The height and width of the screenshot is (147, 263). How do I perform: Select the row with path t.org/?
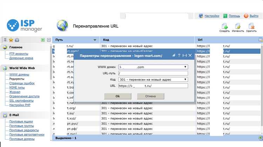(156, 108)
